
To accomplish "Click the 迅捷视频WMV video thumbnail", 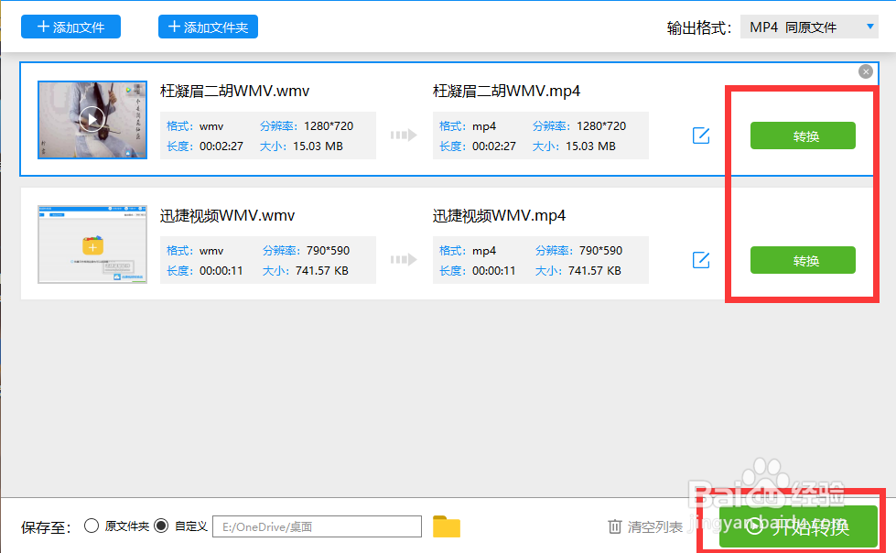I will pyautogui.click(x=92, y=244).
